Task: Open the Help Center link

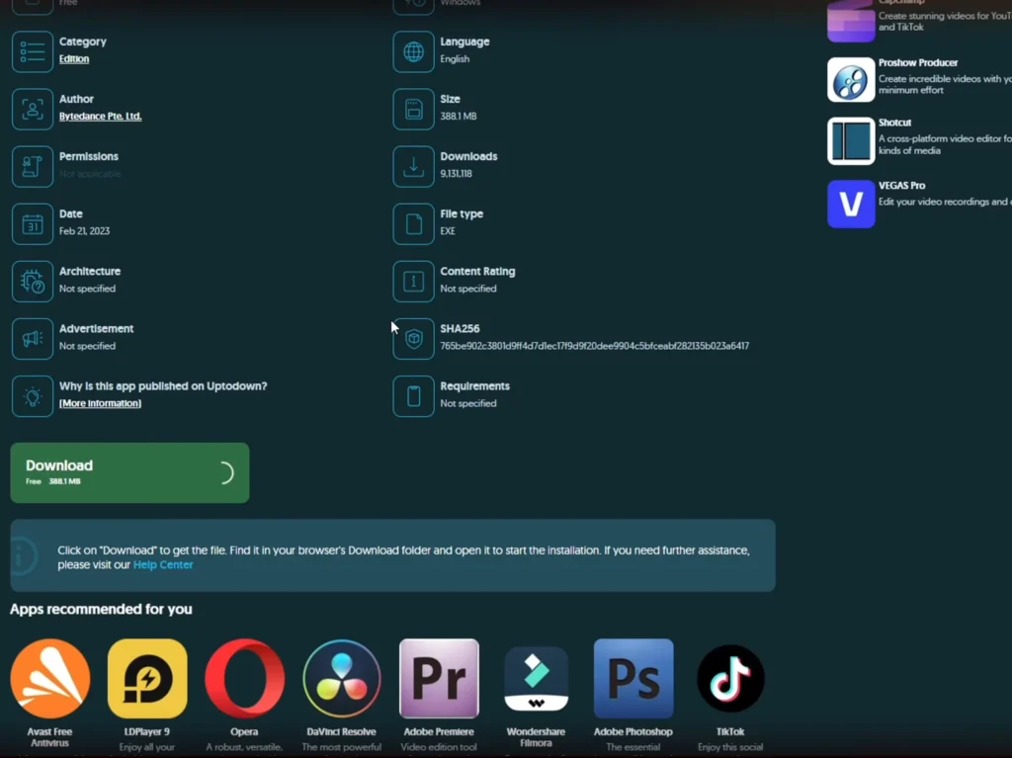Action: pos(163,564)
